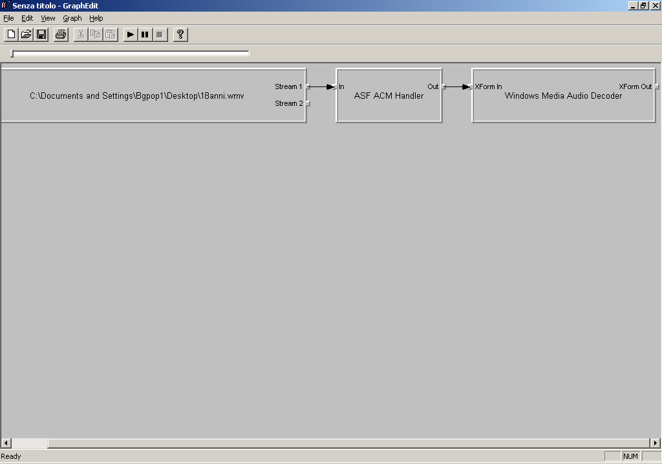
Task: Select the ASF ACM Handler filter
Action: pyautogui.click(x=389, y=96)
